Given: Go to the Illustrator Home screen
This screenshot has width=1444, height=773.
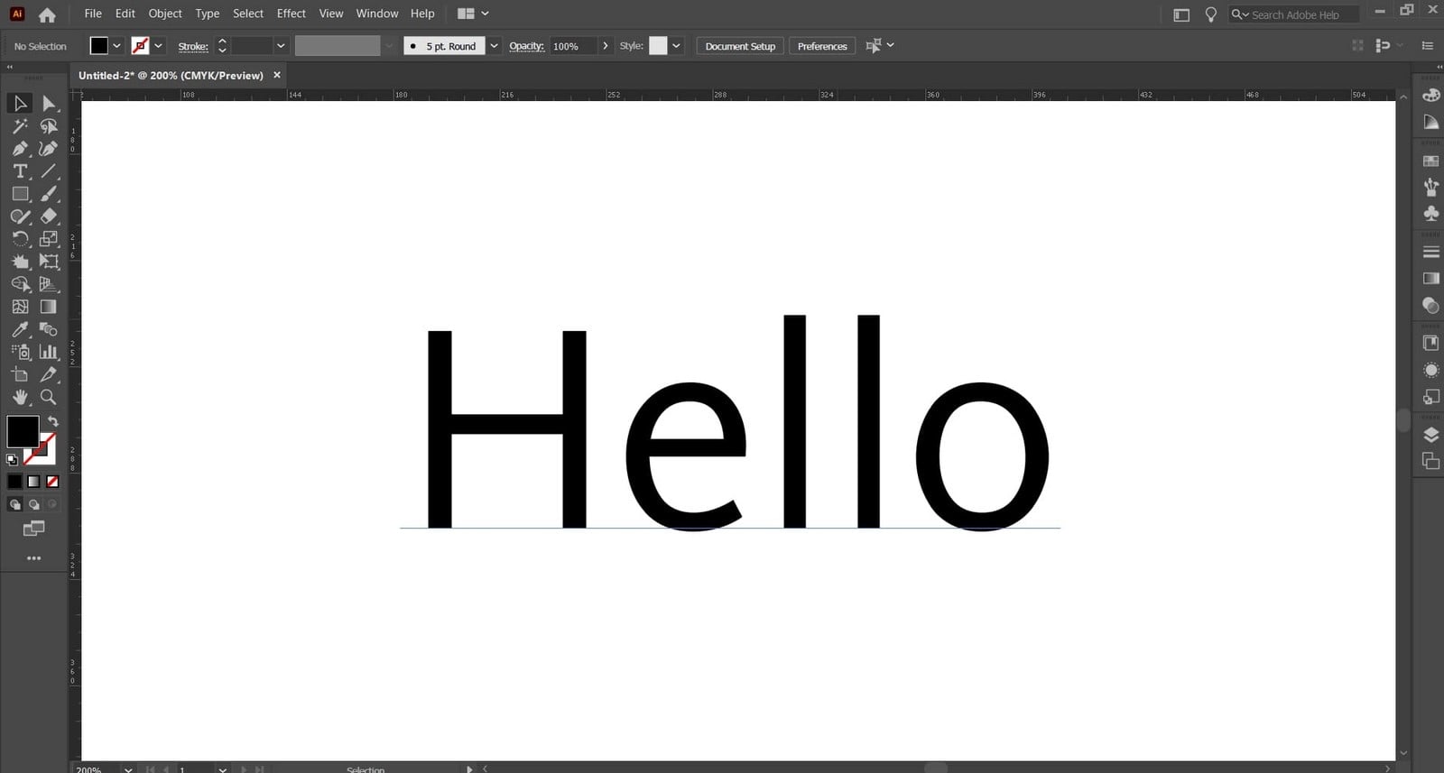Looking at the screenshot, I should (x=47, y=14).
